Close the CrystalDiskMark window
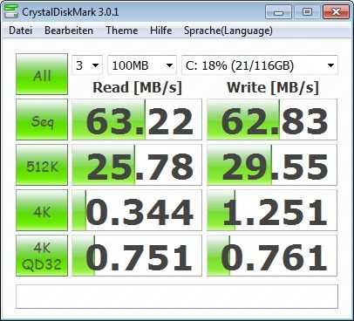 pos(336,12)
